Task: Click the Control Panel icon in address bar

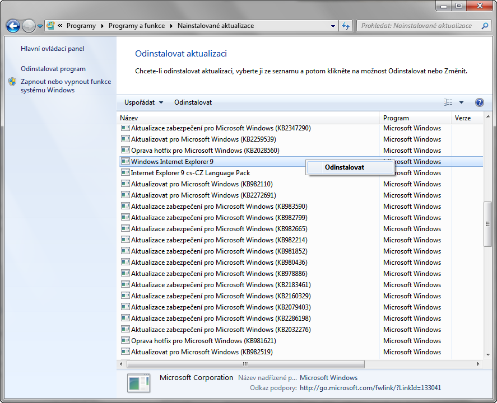Action: point(51,26)
